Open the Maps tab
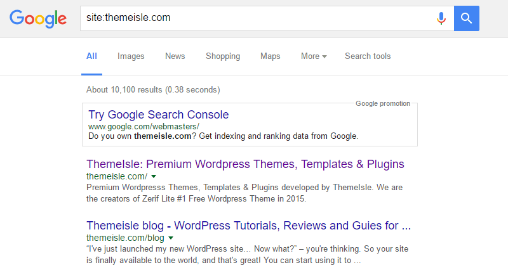The image size is (508, 277). tap(271, 56)
